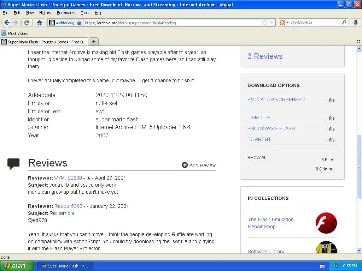Click the 10:55 PM taskbar clock
Image resolution: width=362 pixels, height=271 pixels.
click(349, 266)
